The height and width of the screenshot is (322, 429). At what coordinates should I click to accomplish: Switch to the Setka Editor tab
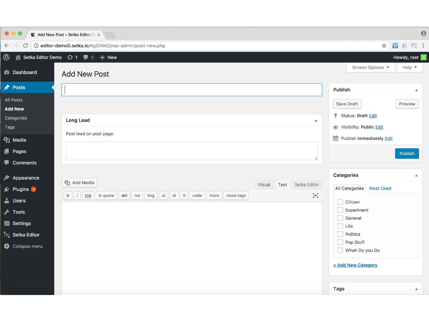pos(307,184)
